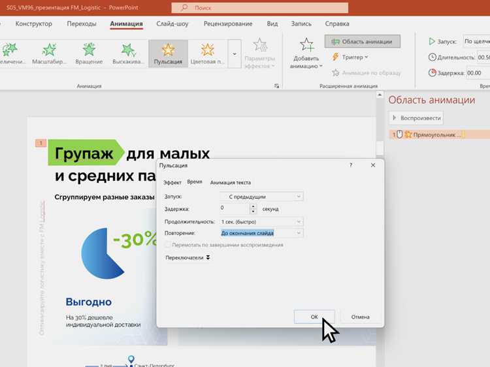The width and height of the screenshot is (490, 367).
Task: Click the Триггер lightning icon
Action: click(335, 57)
